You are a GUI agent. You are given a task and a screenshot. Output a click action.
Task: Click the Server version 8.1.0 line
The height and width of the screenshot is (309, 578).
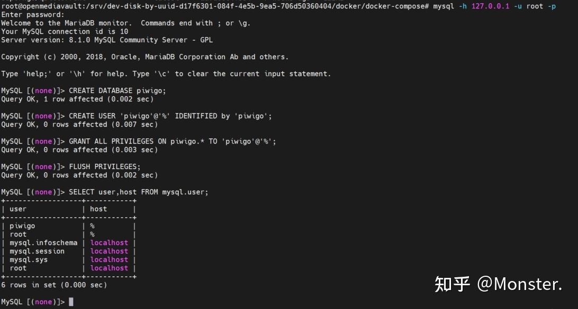tap(107, 40)
